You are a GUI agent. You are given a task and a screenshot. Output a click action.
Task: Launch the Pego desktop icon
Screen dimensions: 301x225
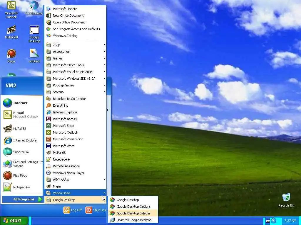point(11,56)
